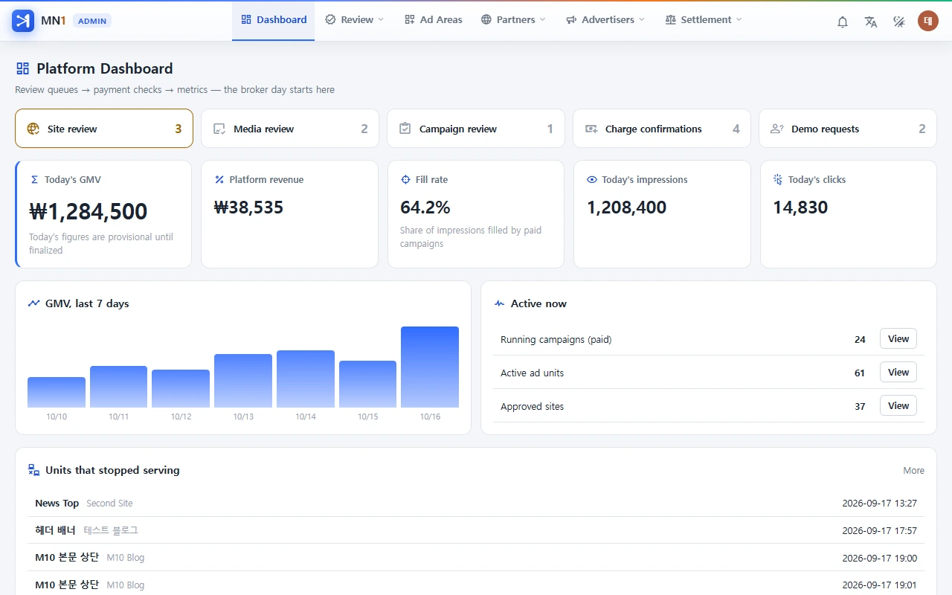The image size is (952, 595).
Task: Click the trend icon beside GMV, last 7 days
Action: click(x=33, y=303)
